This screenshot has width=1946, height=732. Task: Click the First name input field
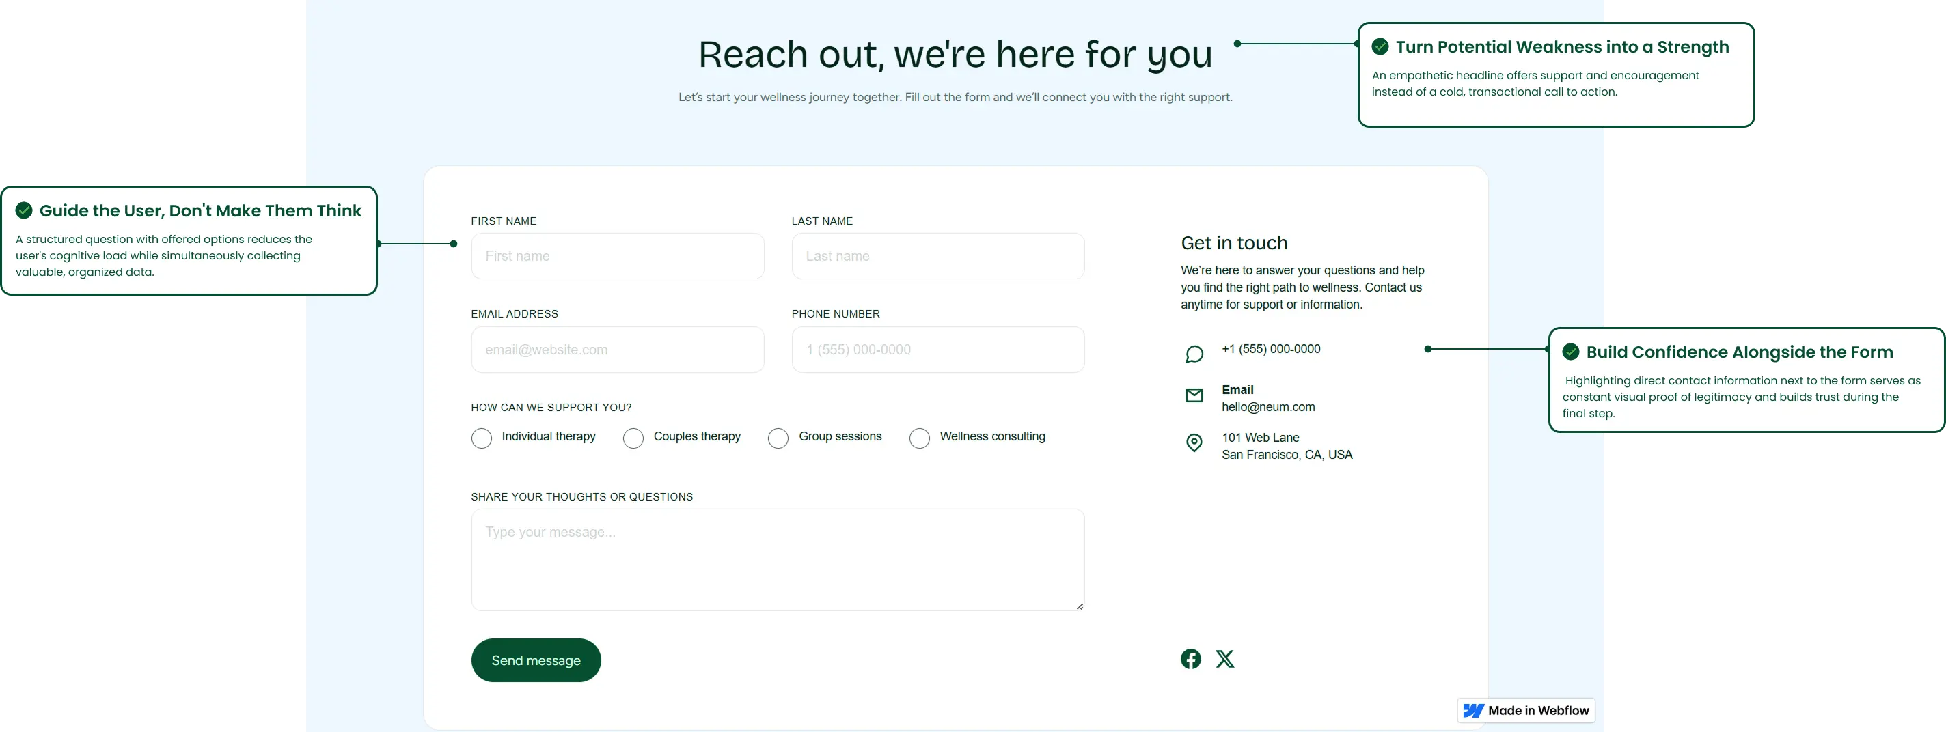tap(616, 256)
